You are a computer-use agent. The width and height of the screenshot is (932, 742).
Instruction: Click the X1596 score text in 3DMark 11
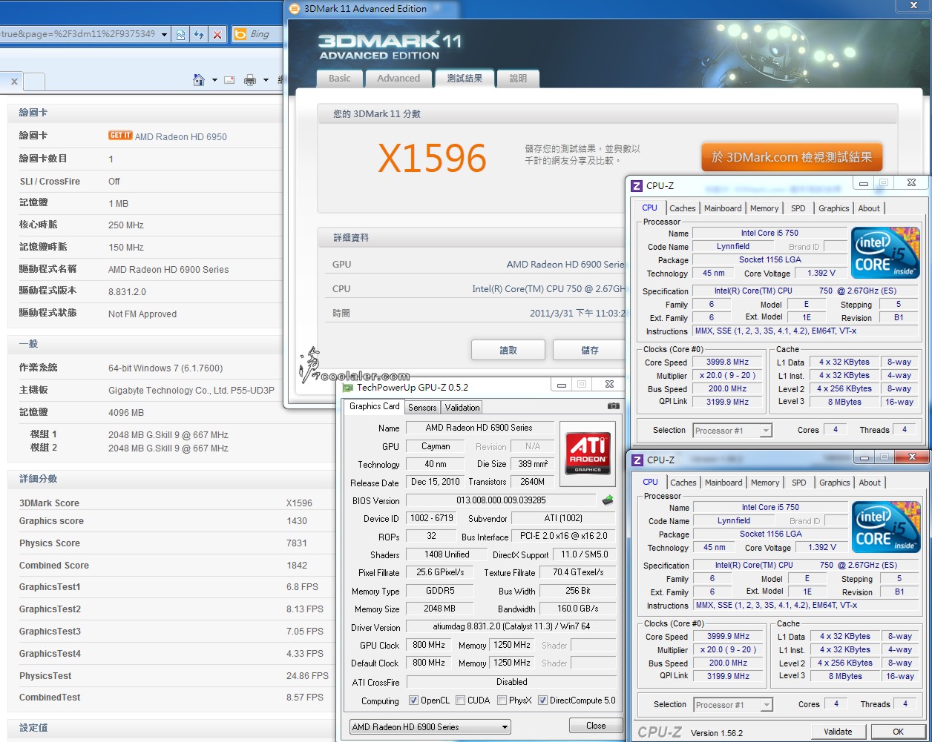coord(432,159)
